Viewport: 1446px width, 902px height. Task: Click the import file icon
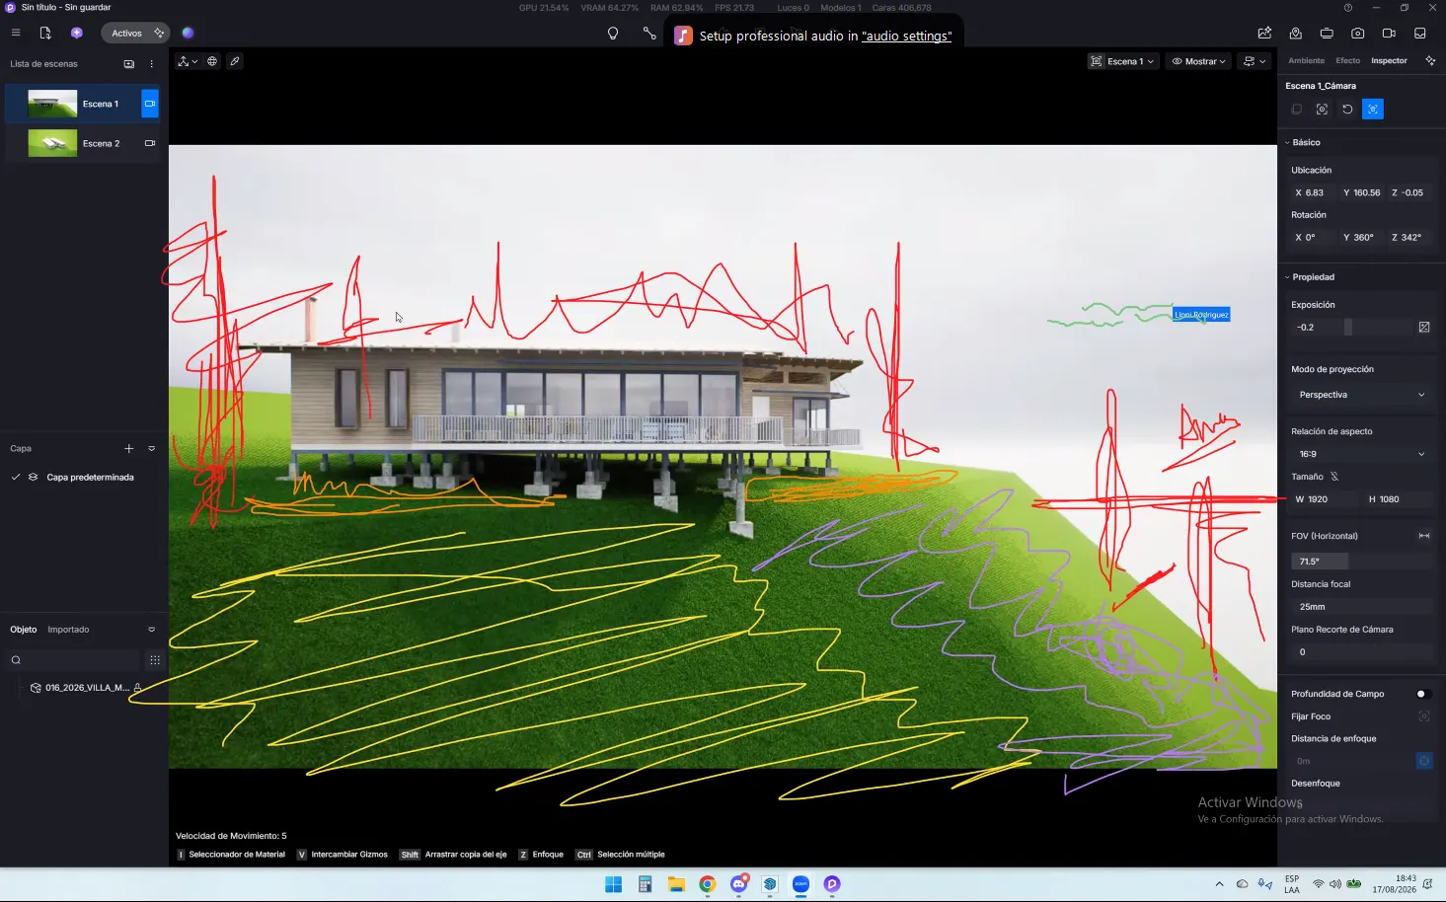[x=45, y=33]
